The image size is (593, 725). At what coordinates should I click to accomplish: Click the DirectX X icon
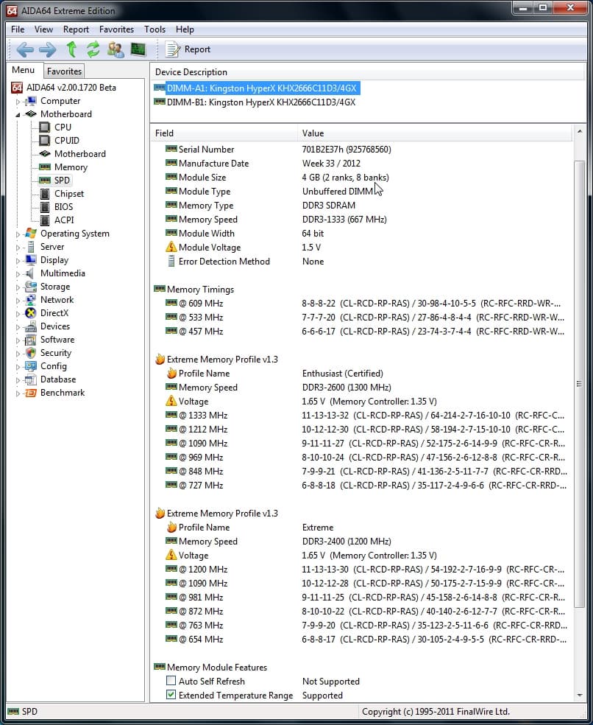(31, 313)
